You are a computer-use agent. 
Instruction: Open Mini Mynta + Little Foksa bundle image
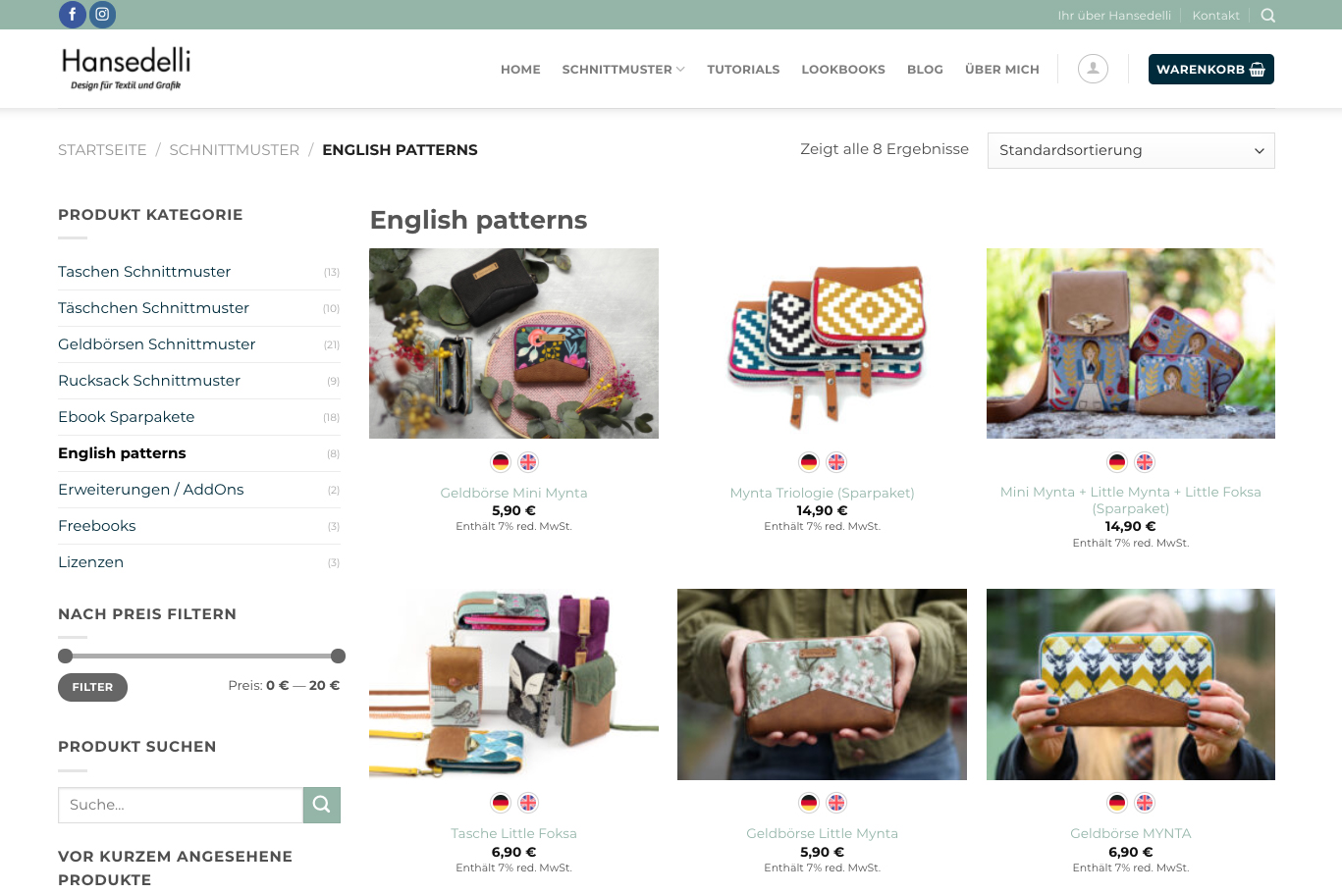[1131, 343]
